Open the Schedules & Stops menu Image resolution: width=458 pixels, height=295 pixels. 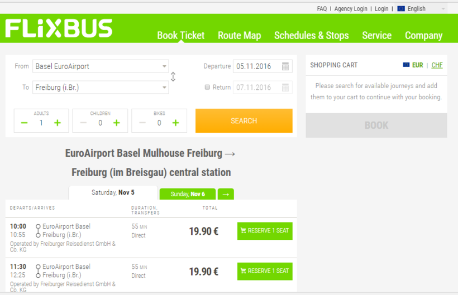point(311,35)
